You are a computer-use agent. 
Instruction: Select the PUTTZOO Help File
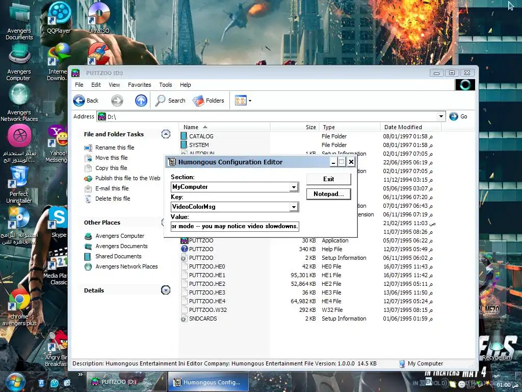click(201, 249)
